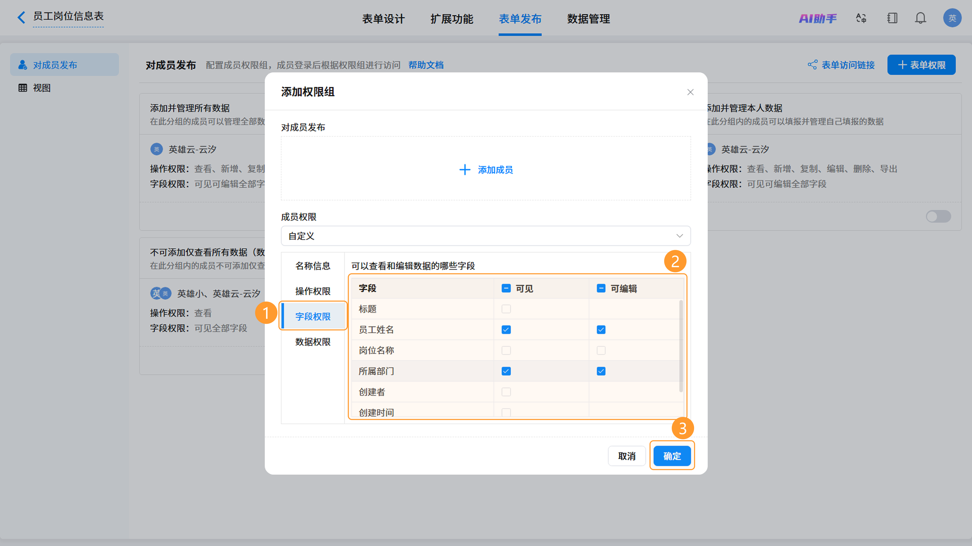Screen dimensions: 972x546
Task: Click 取消 button
Action: coord(627,456)
